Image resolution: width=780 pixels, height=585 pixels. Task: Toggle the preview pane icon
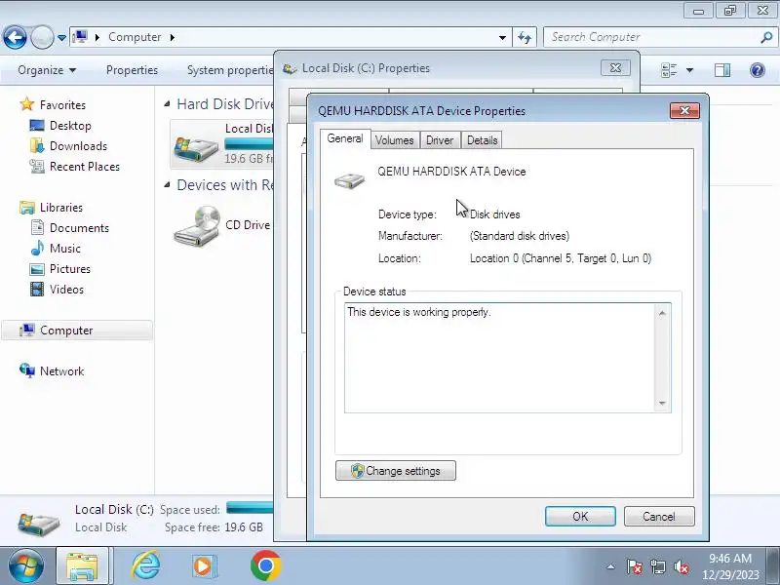pos(722,70)
